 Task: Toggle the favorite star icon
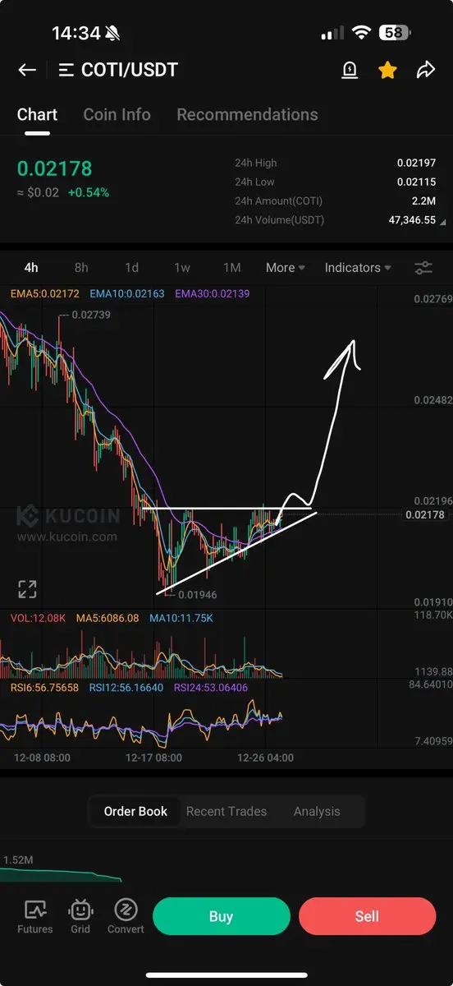(387, 70)
